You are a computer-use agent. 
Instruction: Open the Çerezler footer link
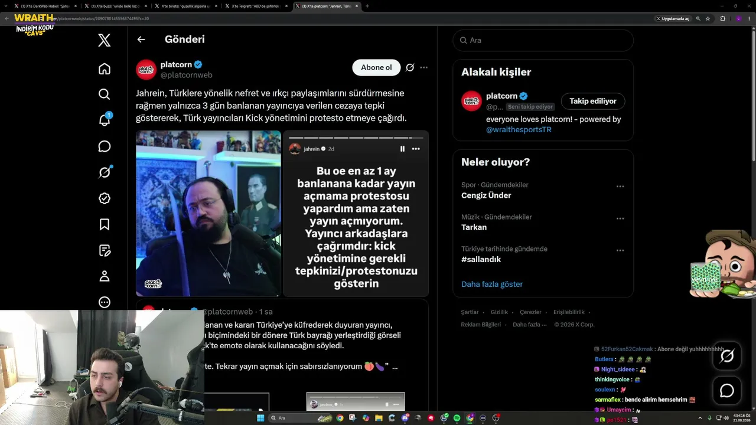tap(531, 312)
